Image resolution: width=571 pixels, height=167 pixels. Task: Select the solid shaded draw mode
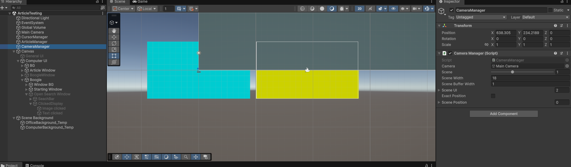(x=322, y=9)
